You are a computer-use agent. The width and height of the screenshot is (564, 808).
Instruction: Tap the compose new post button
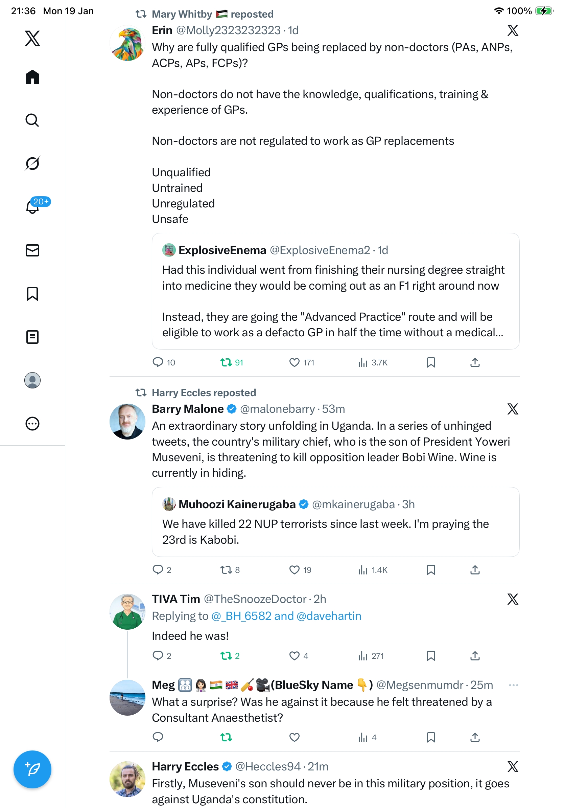coord(32,769)
